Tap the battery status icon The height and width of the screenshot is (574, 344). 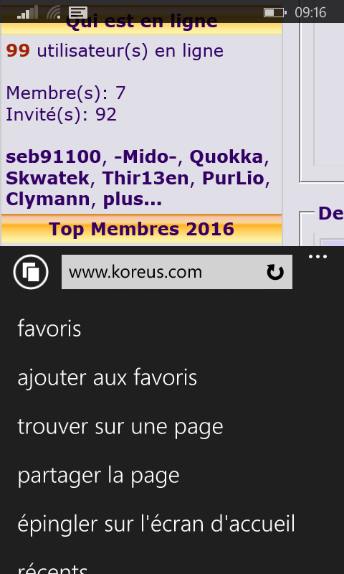pos(274,13)
